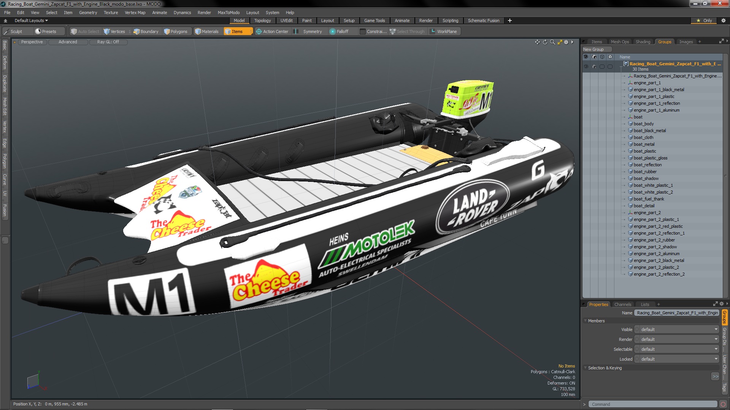Image resolution: width=730 pixels, height=410 pixels.
Task: Click the viewport maximize arrows icon
Action: [560, 42]
